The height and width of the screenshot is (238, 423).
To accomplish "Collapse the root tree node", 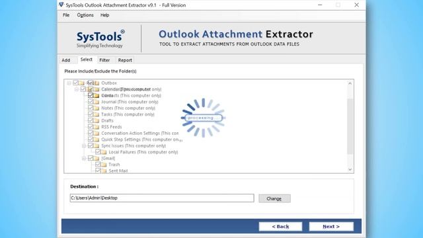I will (69, 83).
